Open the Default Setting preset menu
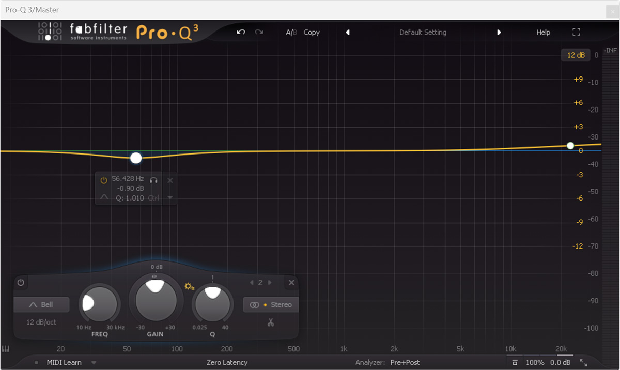Viewport: 620px width, 370px height. 423,32
